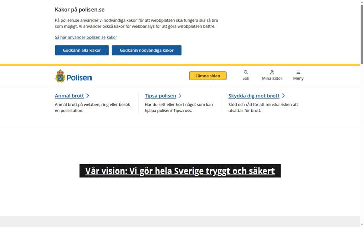The height and width of the screenshot is (227, 364).
Task: Open Mina sidor person icon
Action: 272,72
